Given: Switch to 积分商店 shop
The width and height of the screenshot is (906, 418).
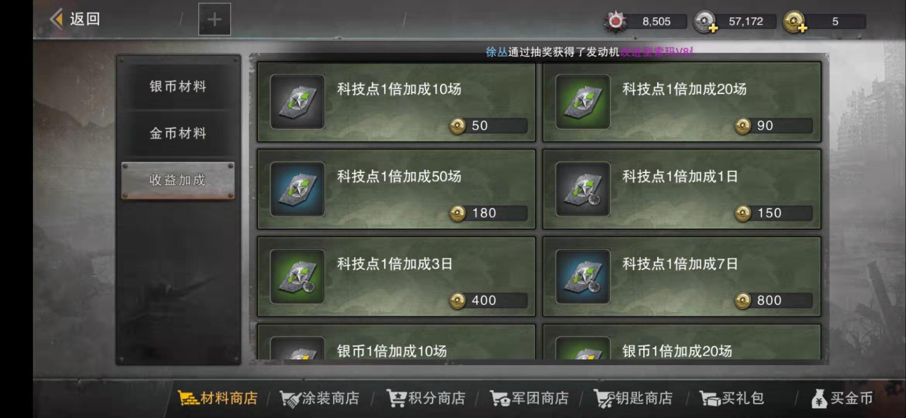Looking at the screenshot, I should [426, 399].
